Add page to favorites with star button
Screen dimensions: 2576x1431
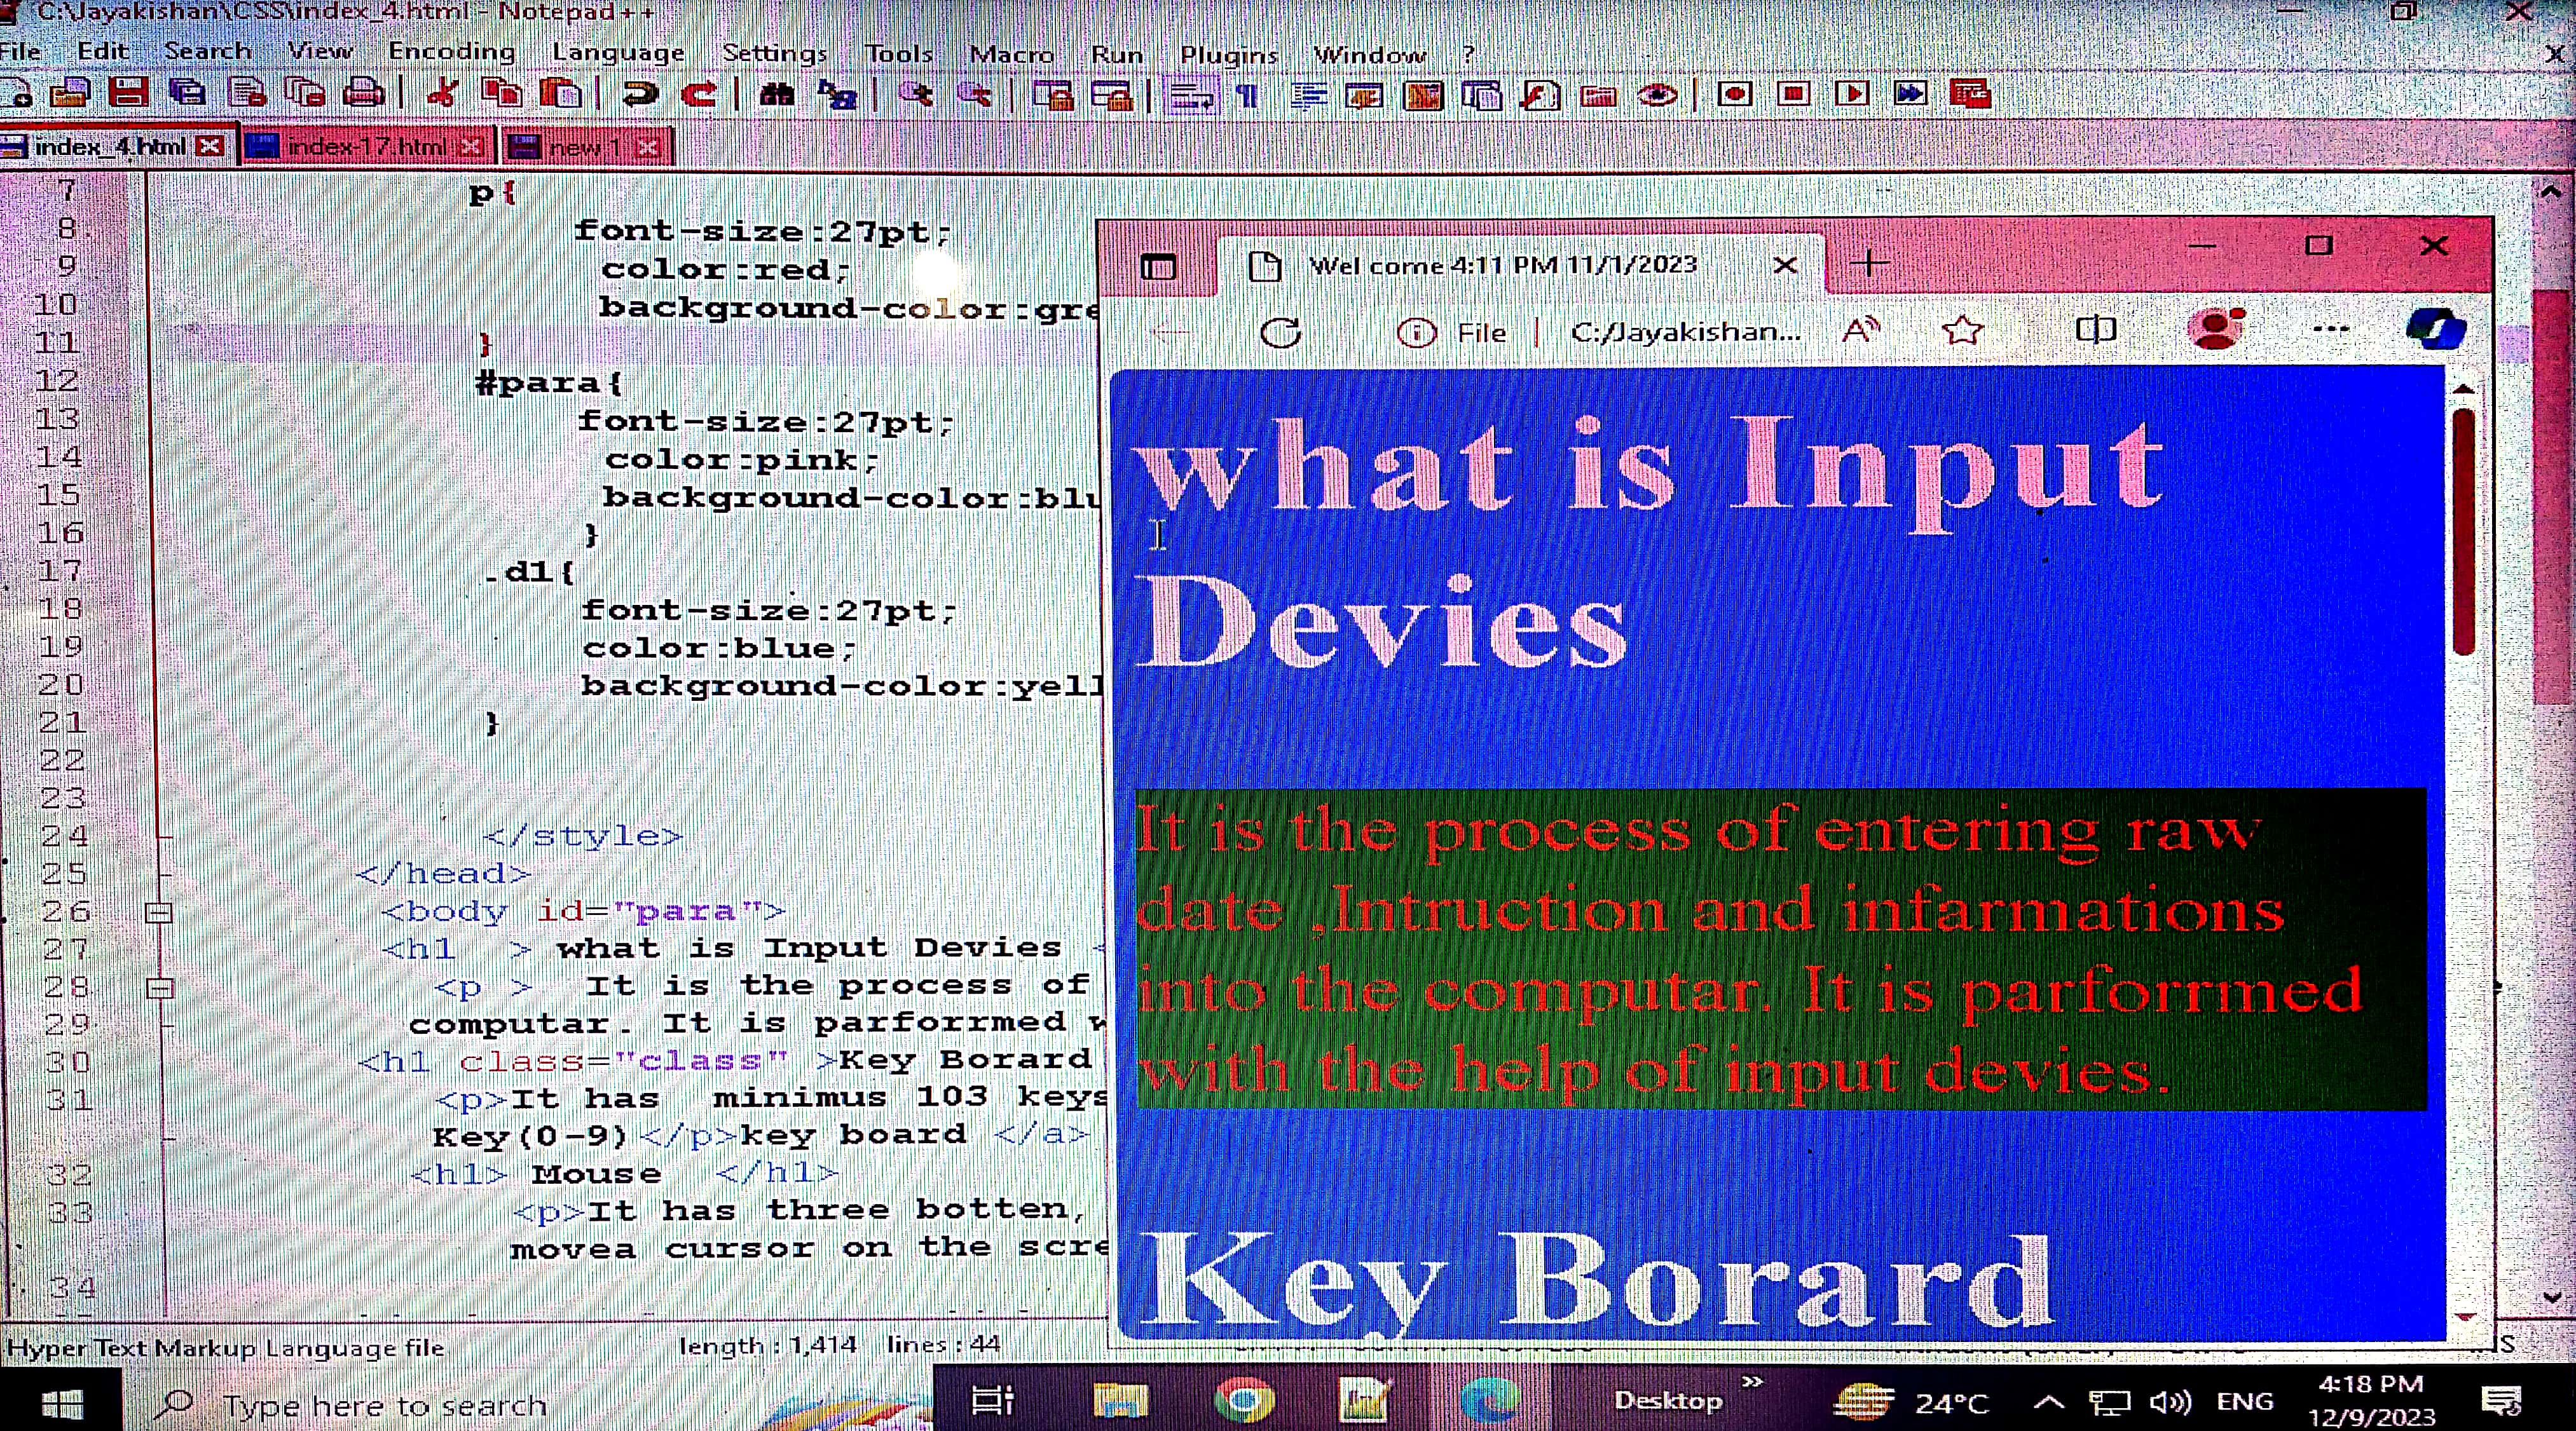1962,331
